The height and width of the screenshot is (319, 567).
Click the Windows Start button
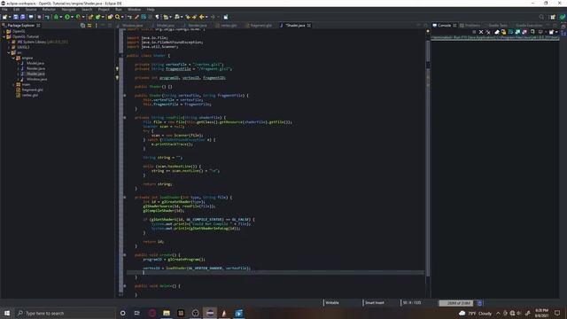click(7, 313)
